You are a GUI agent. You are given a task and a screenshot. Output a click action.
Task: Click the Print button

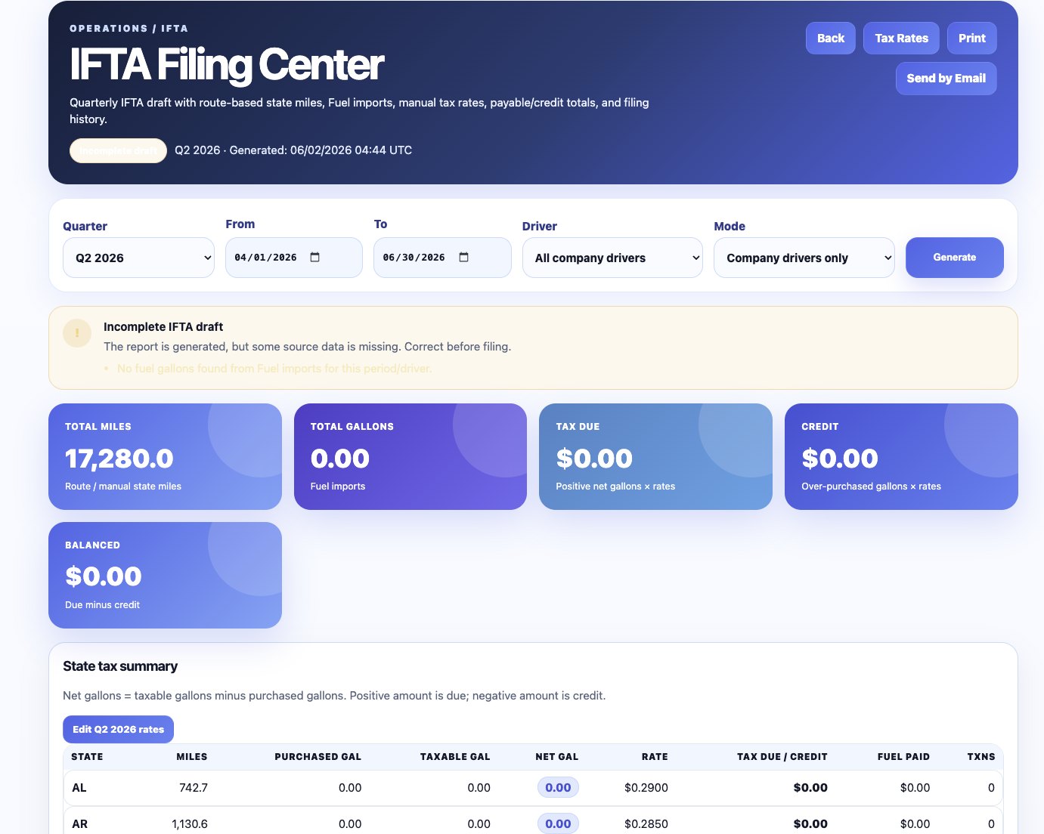tap(971, 38)
